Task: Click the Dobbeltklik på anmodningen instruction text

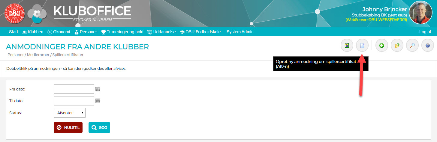Action: pyautogui.click(x=66, y=68)
